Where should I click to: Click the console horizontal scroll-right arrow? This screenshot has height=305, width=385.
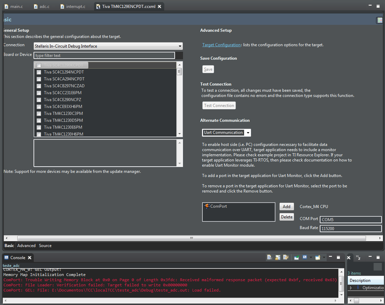(x=335, y=300)
